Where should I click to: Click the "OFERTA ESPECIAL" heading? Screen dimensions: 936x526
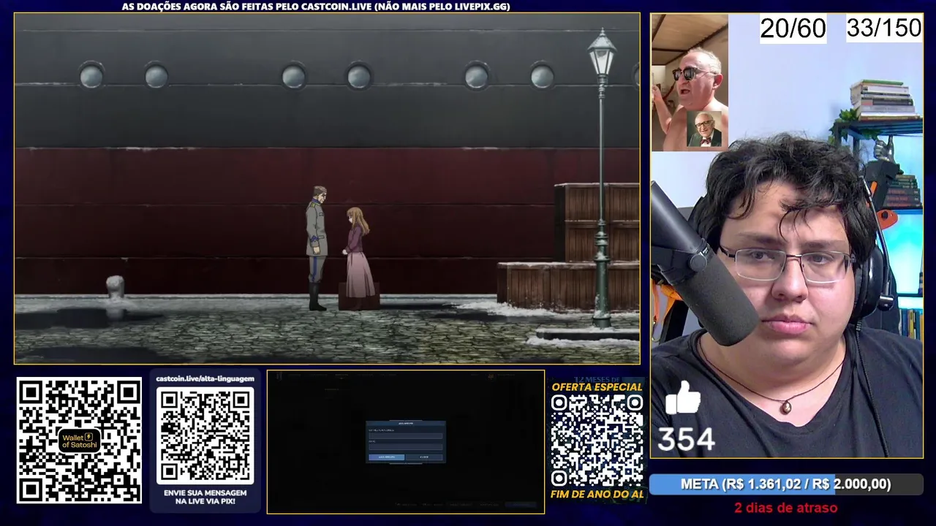tap(597, 387)
